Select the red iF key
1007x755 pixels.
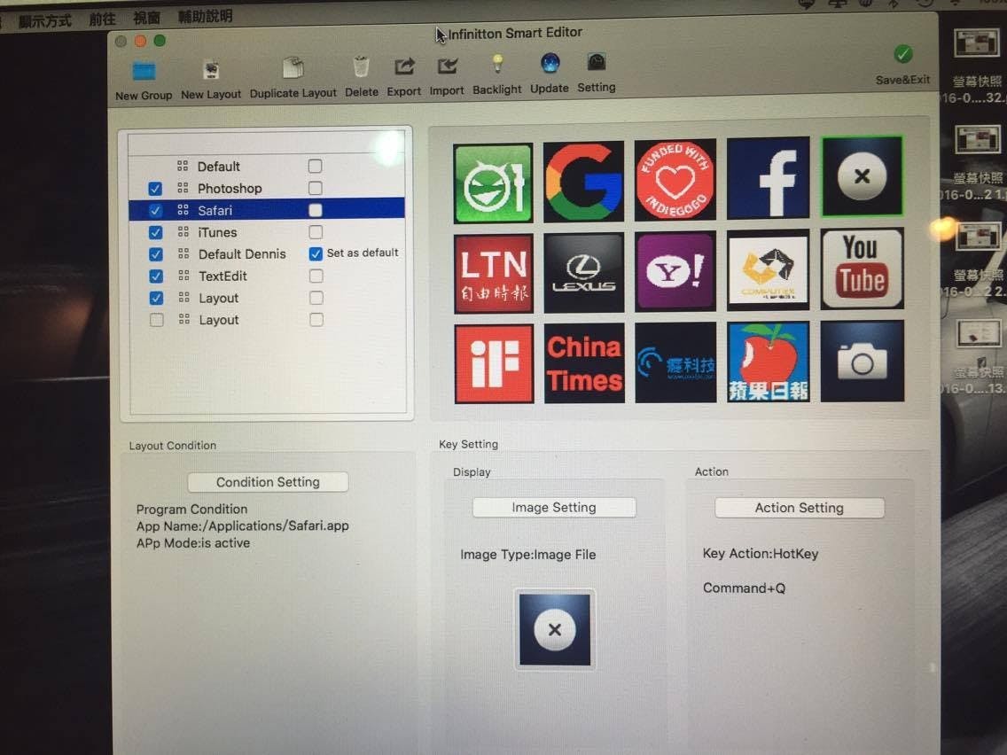[x=494, y=364]
